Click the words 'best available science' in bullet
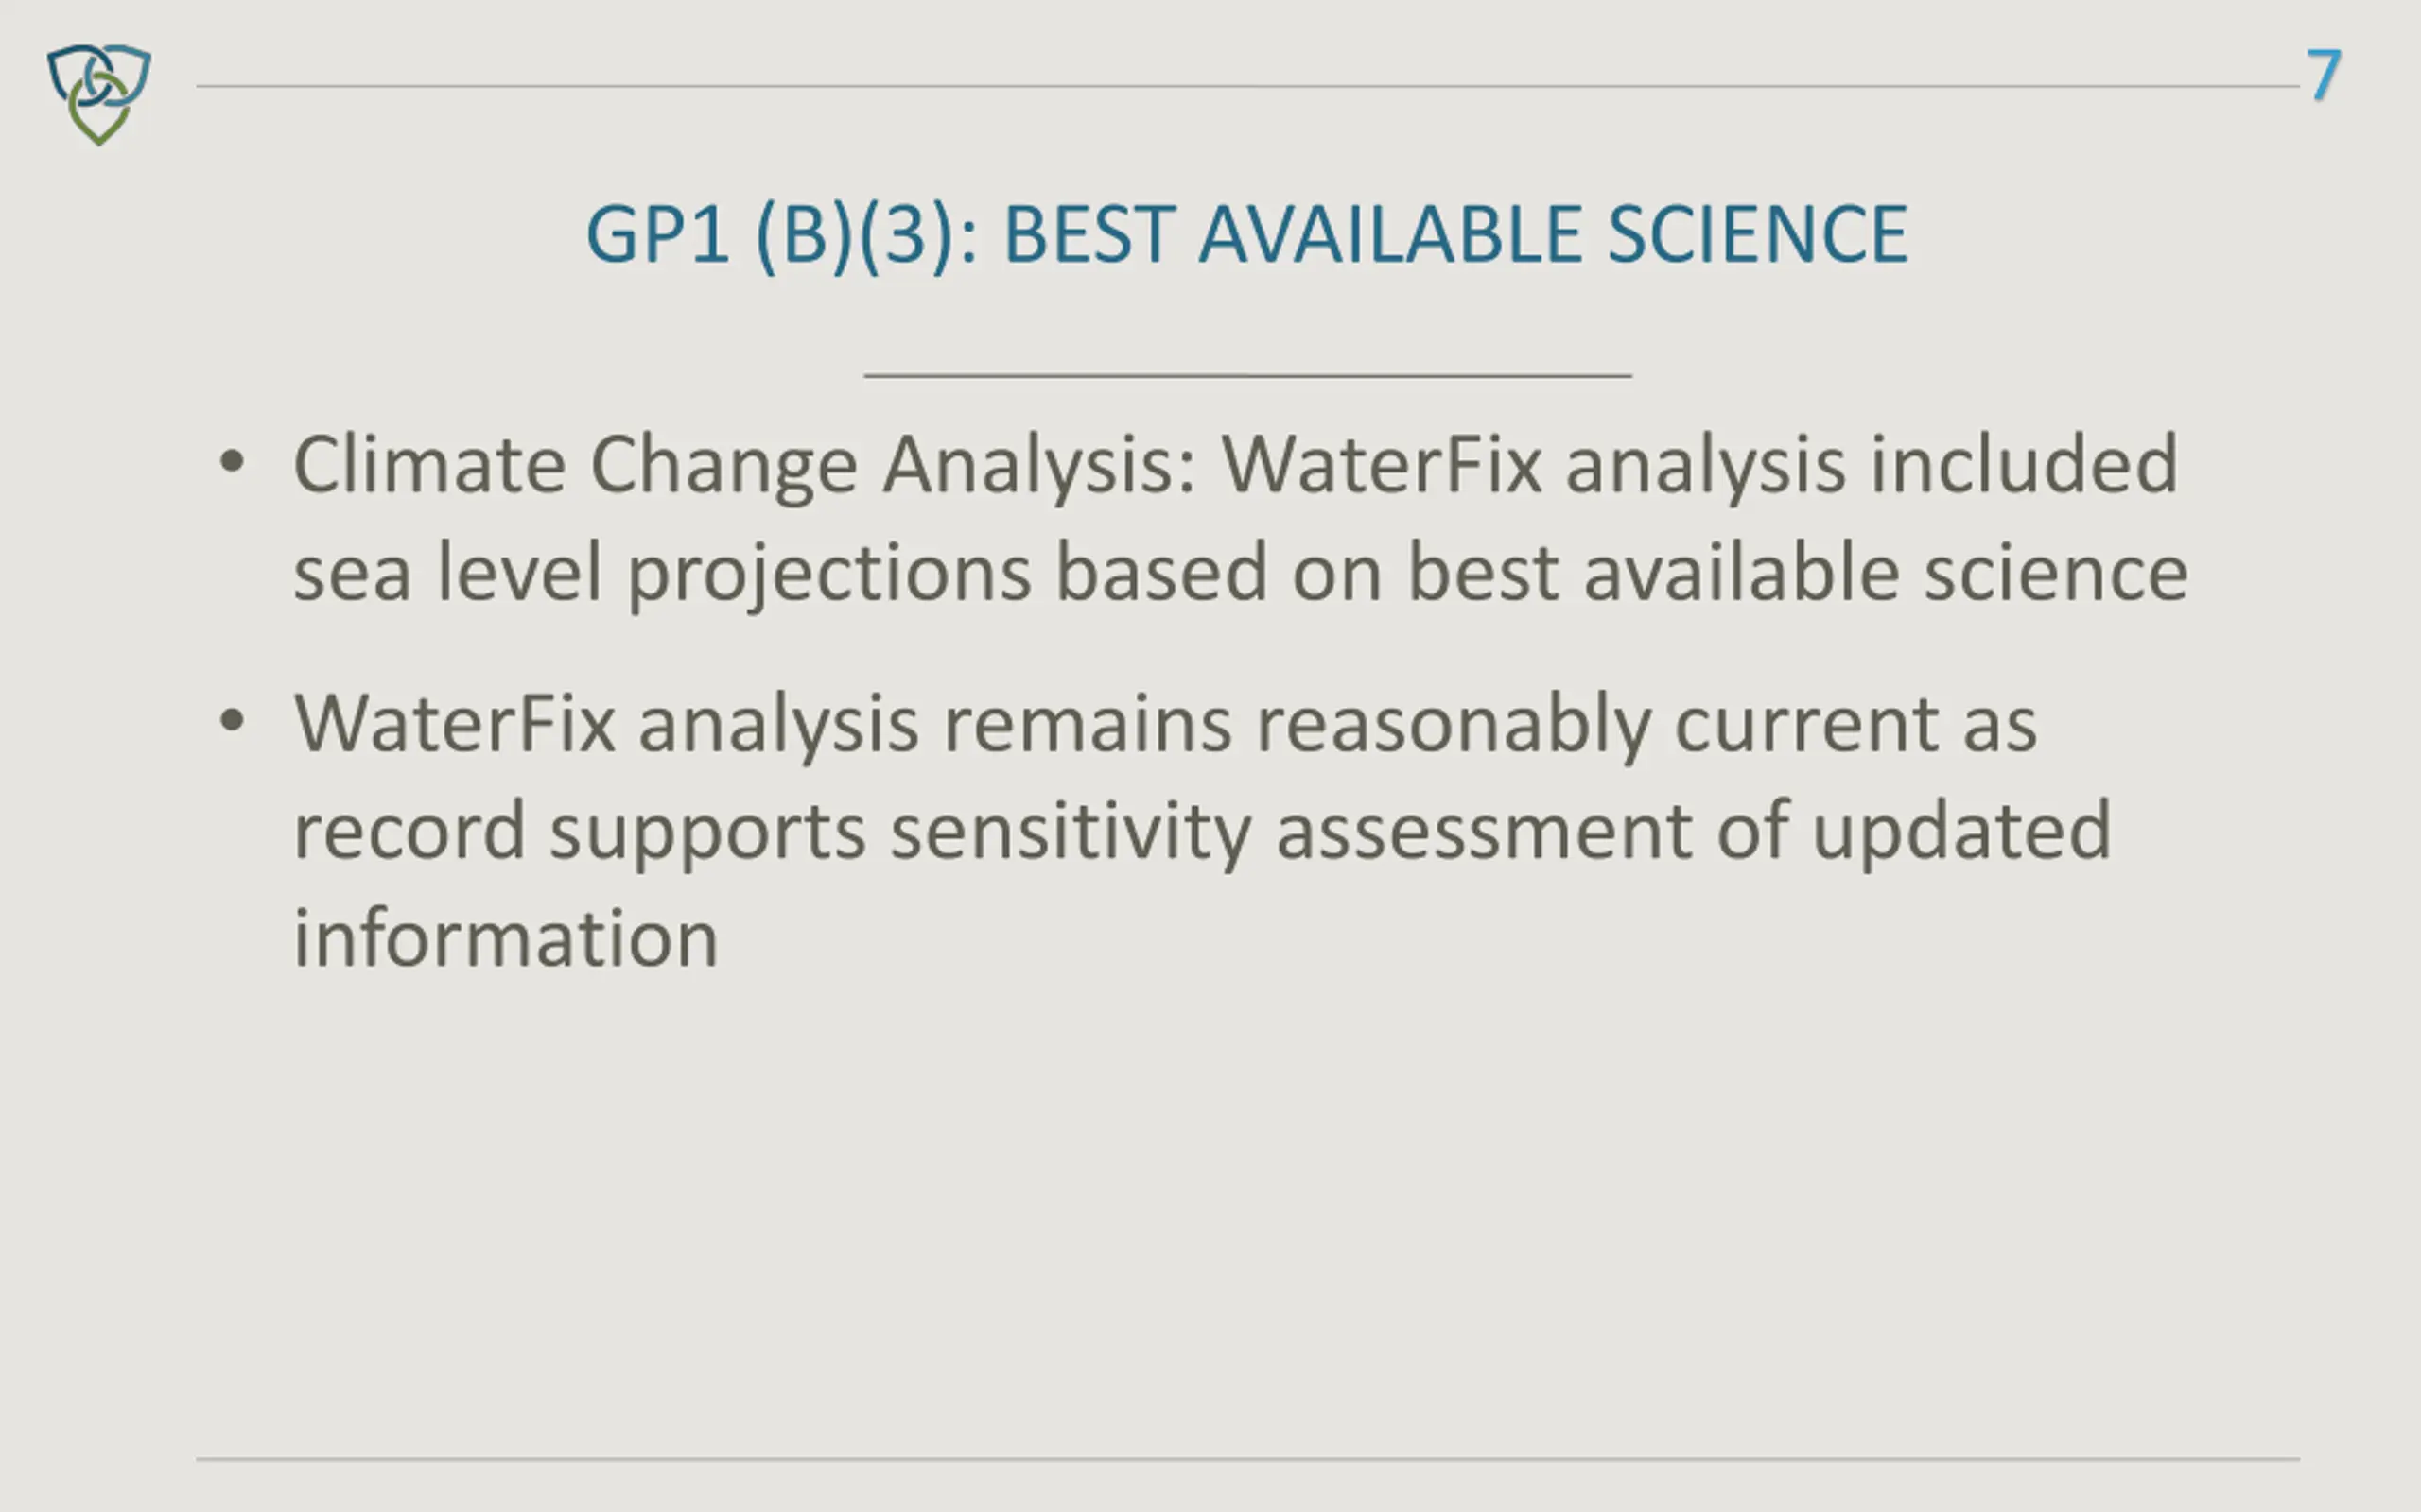Image resolution: width=2421 pixels, height=1512 pixels. 1798,572
